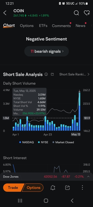
Task: Switch to the Options tab
Action: (27, 26)
